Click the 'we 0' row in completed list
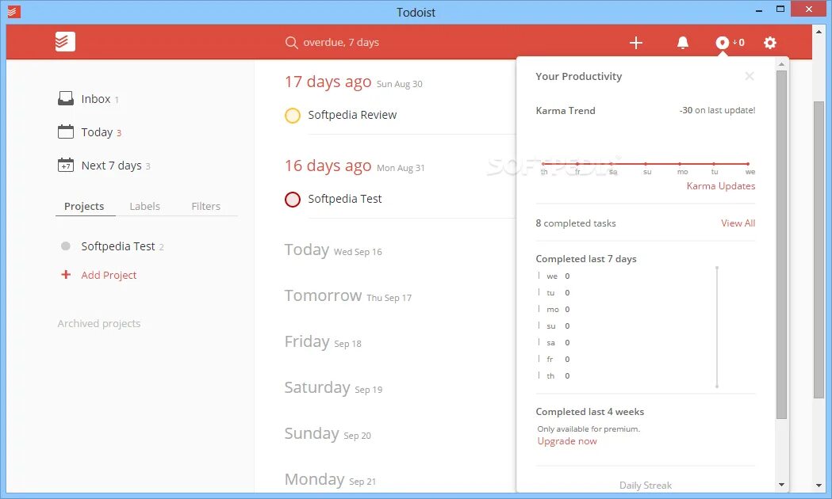 pos(554,276)
